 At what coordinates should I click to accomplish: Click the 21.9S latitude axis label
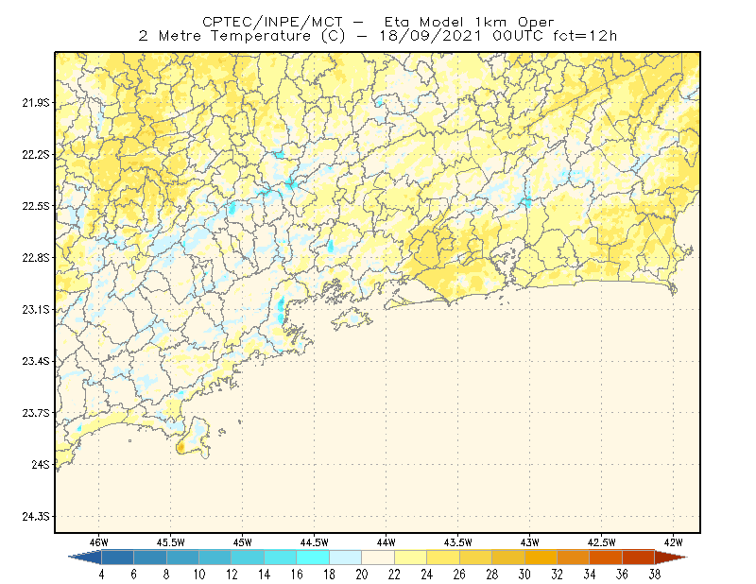[36, 103]
